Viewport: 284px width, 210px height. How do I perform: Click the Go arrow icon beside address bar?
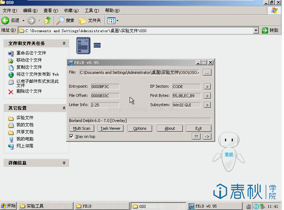click(x=265, y=30)
